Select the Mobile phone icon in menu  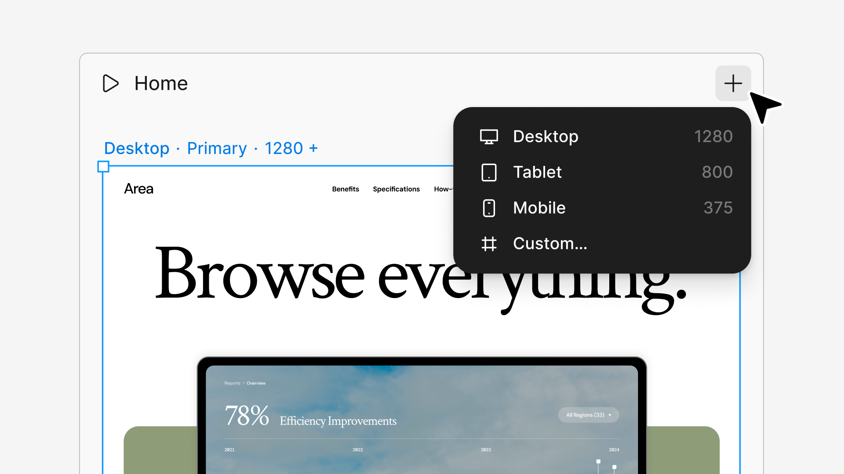[x=489, y=208]
